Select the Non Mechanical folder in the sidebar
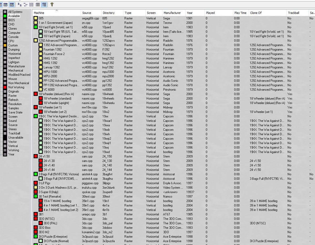This screenshot has height=245, width=315. 19,83
